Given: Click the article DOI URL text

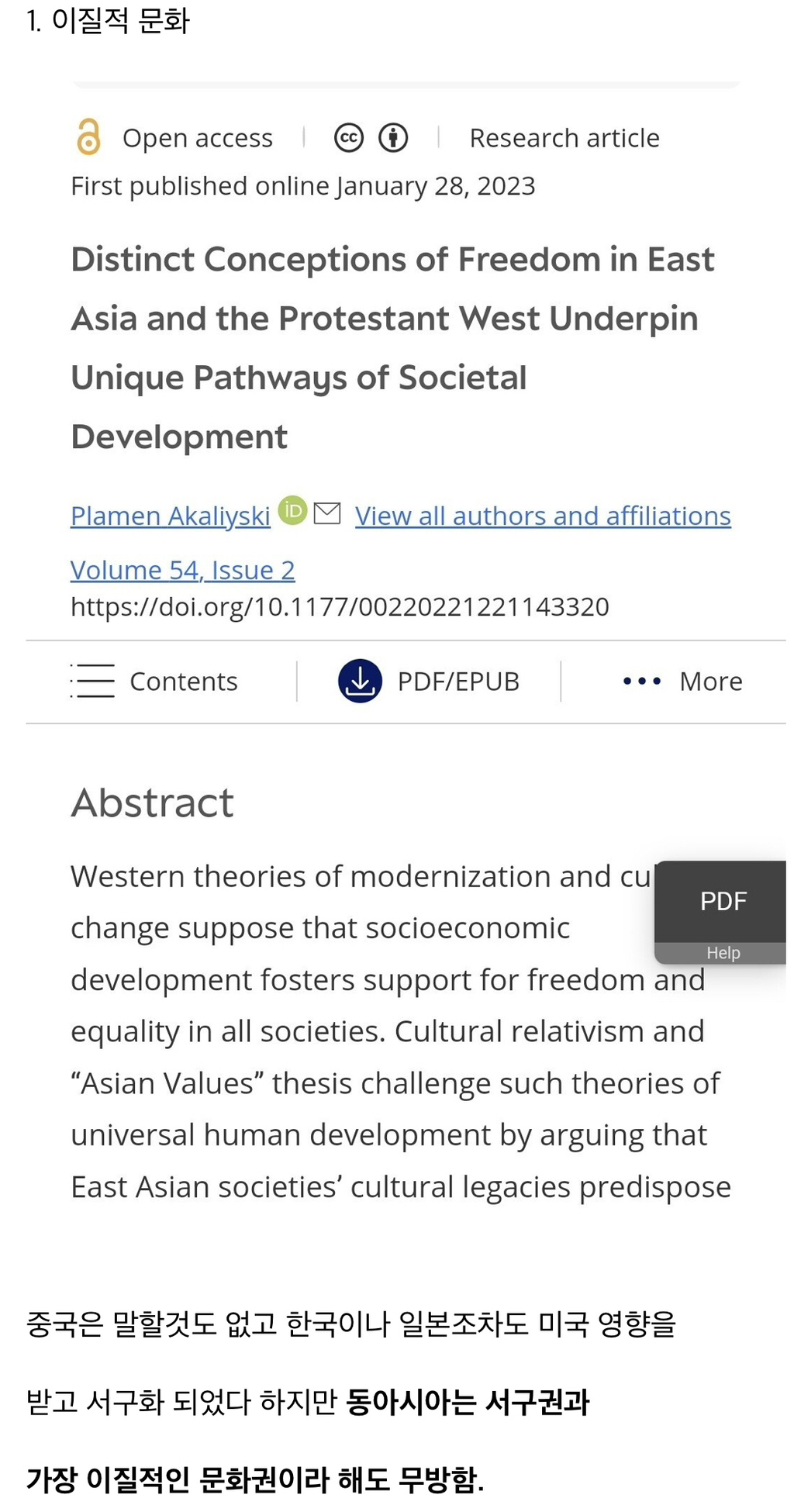Looking at the screenshot, I should 340,606.
